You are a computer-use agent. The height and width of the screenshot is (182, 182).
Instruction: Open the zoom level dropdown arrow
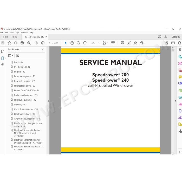98,43
